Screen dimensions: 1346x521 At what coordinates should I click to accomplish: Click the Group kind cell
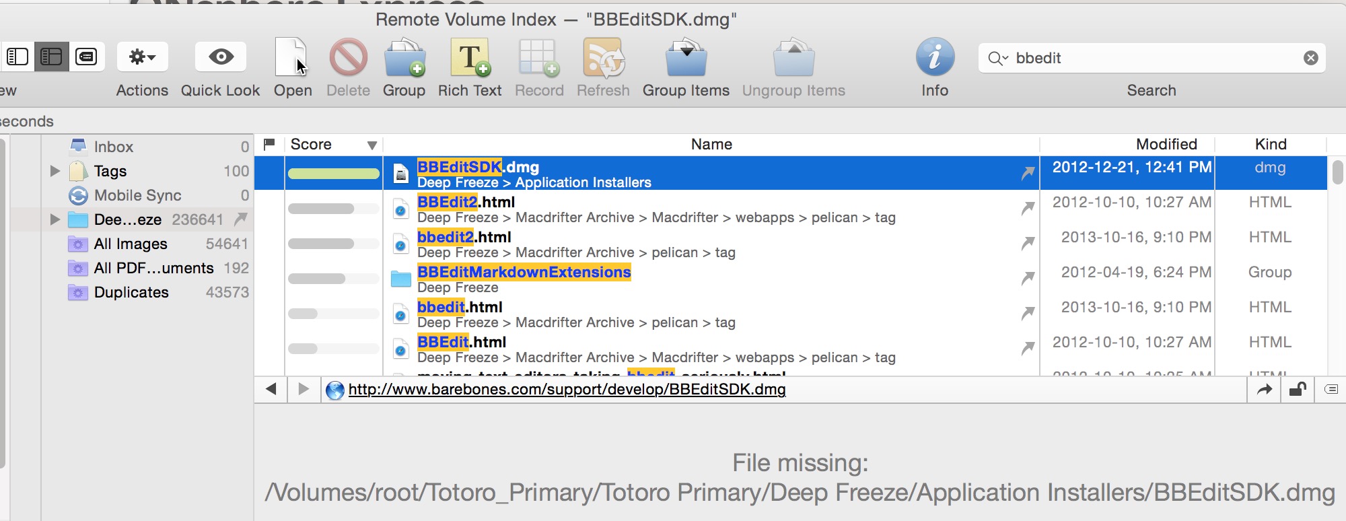click(1270, 272)
